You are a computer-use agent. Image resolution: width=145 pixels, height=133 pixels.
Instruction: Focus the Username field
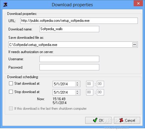coord(69,59)
